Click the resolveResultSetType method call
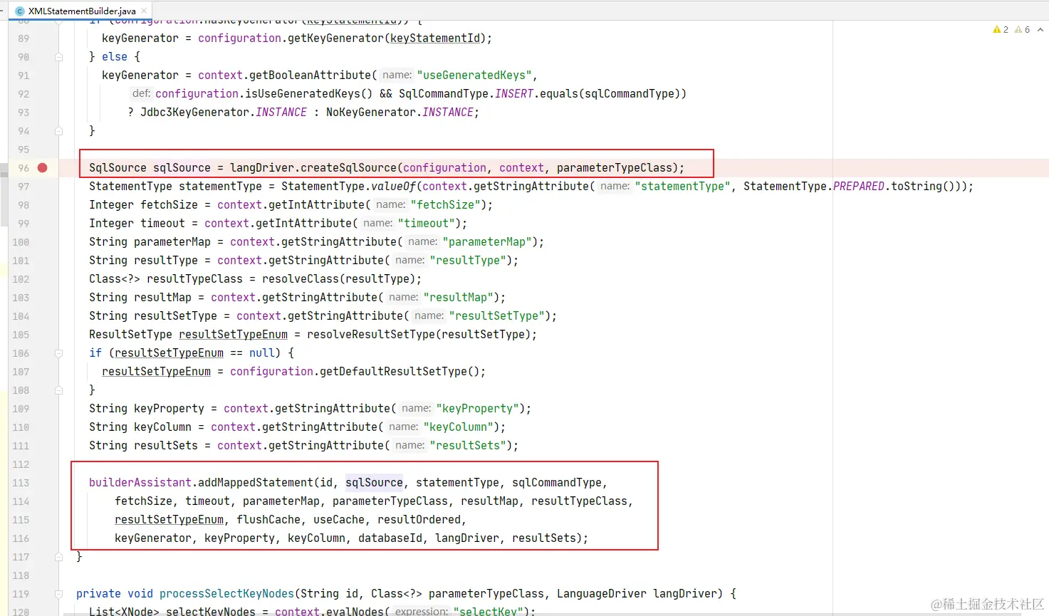The height and width of the screenshot is (616, 1049). click(371, 335)
